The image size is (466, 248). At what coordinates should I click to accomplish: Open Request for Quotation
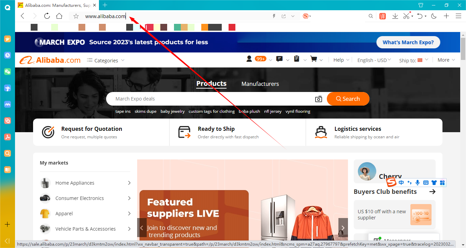101,132
